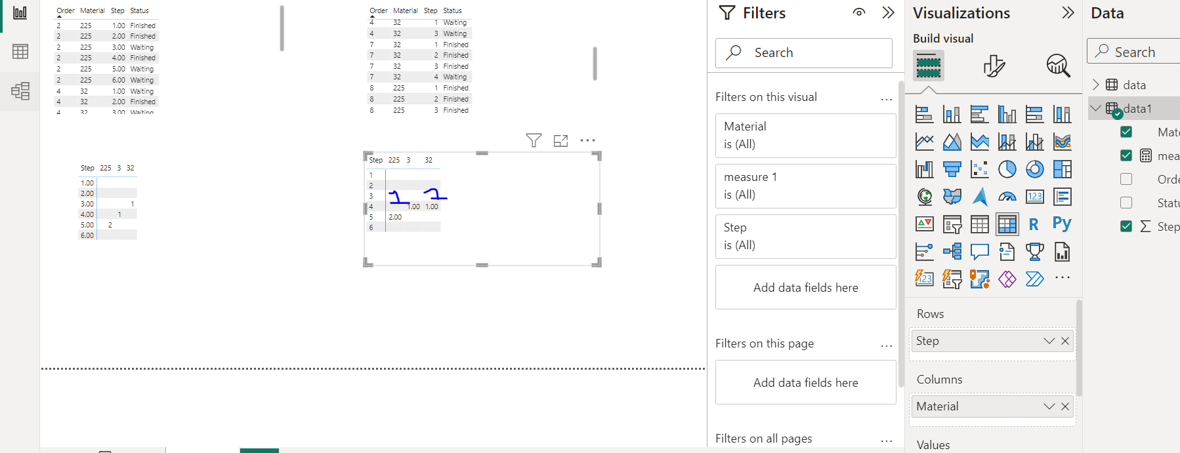This screenshot has height=453, width=1180.
Task: Select Stacked bar chart visualization
Action: click(924, 114)
